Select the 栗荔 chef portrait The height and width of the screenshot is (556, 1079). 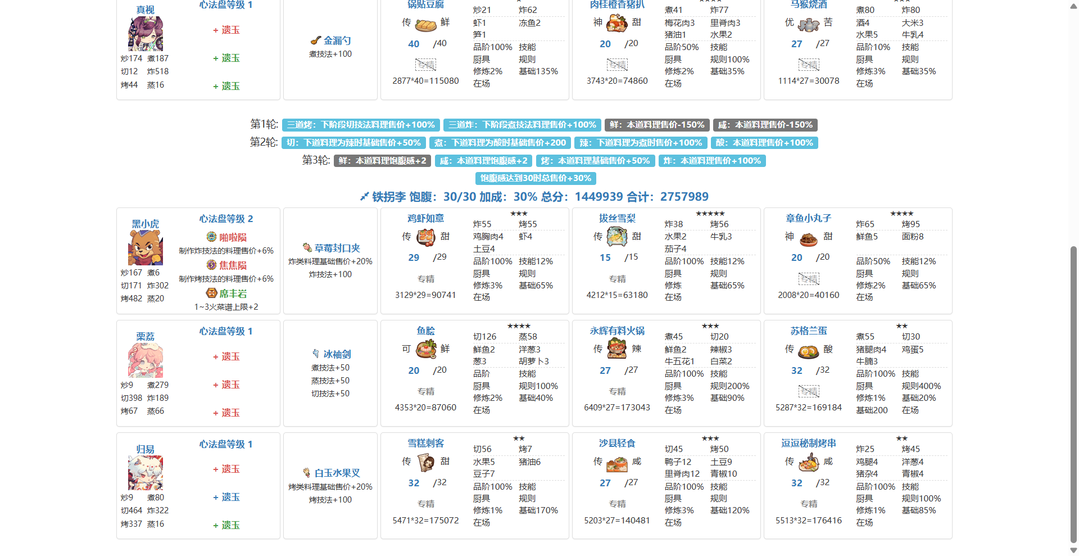pyautogui.click(x=145, y=360)
